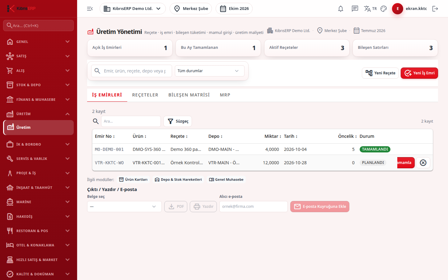Open Genel Muhasebe related module

click(226, 180)
